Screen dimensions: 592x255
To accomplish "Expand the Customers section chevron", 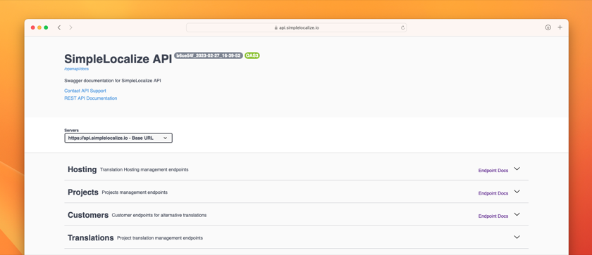I will [x=517, y=214].
